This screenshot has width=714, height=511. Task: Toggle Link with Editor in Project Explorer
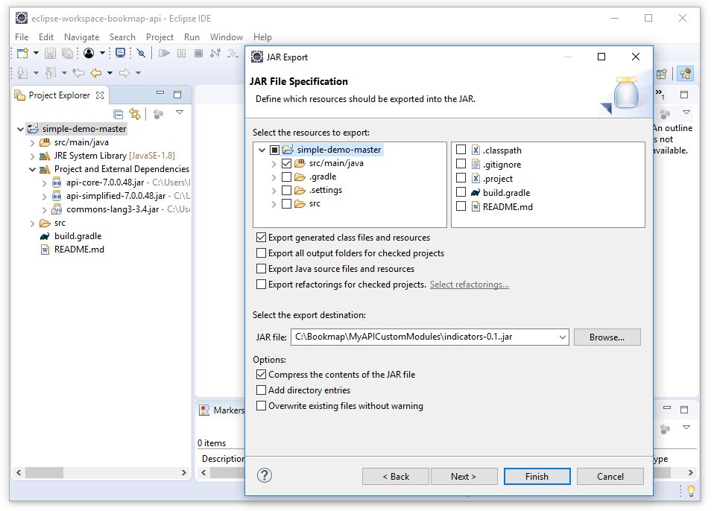coord(135,114)
